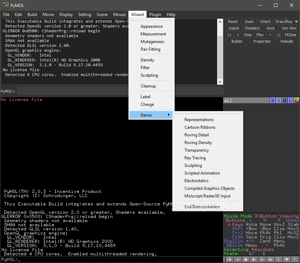Open the Mouse menu
Screen dimensions: 300x263
coord(119,15)
